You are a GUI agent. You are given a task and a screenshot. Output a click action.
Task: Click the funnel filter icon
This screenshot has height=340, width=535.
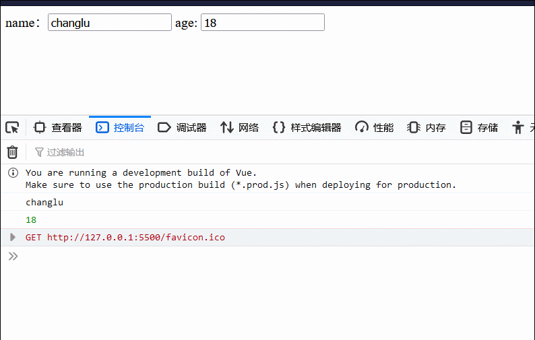coord(39,152)
